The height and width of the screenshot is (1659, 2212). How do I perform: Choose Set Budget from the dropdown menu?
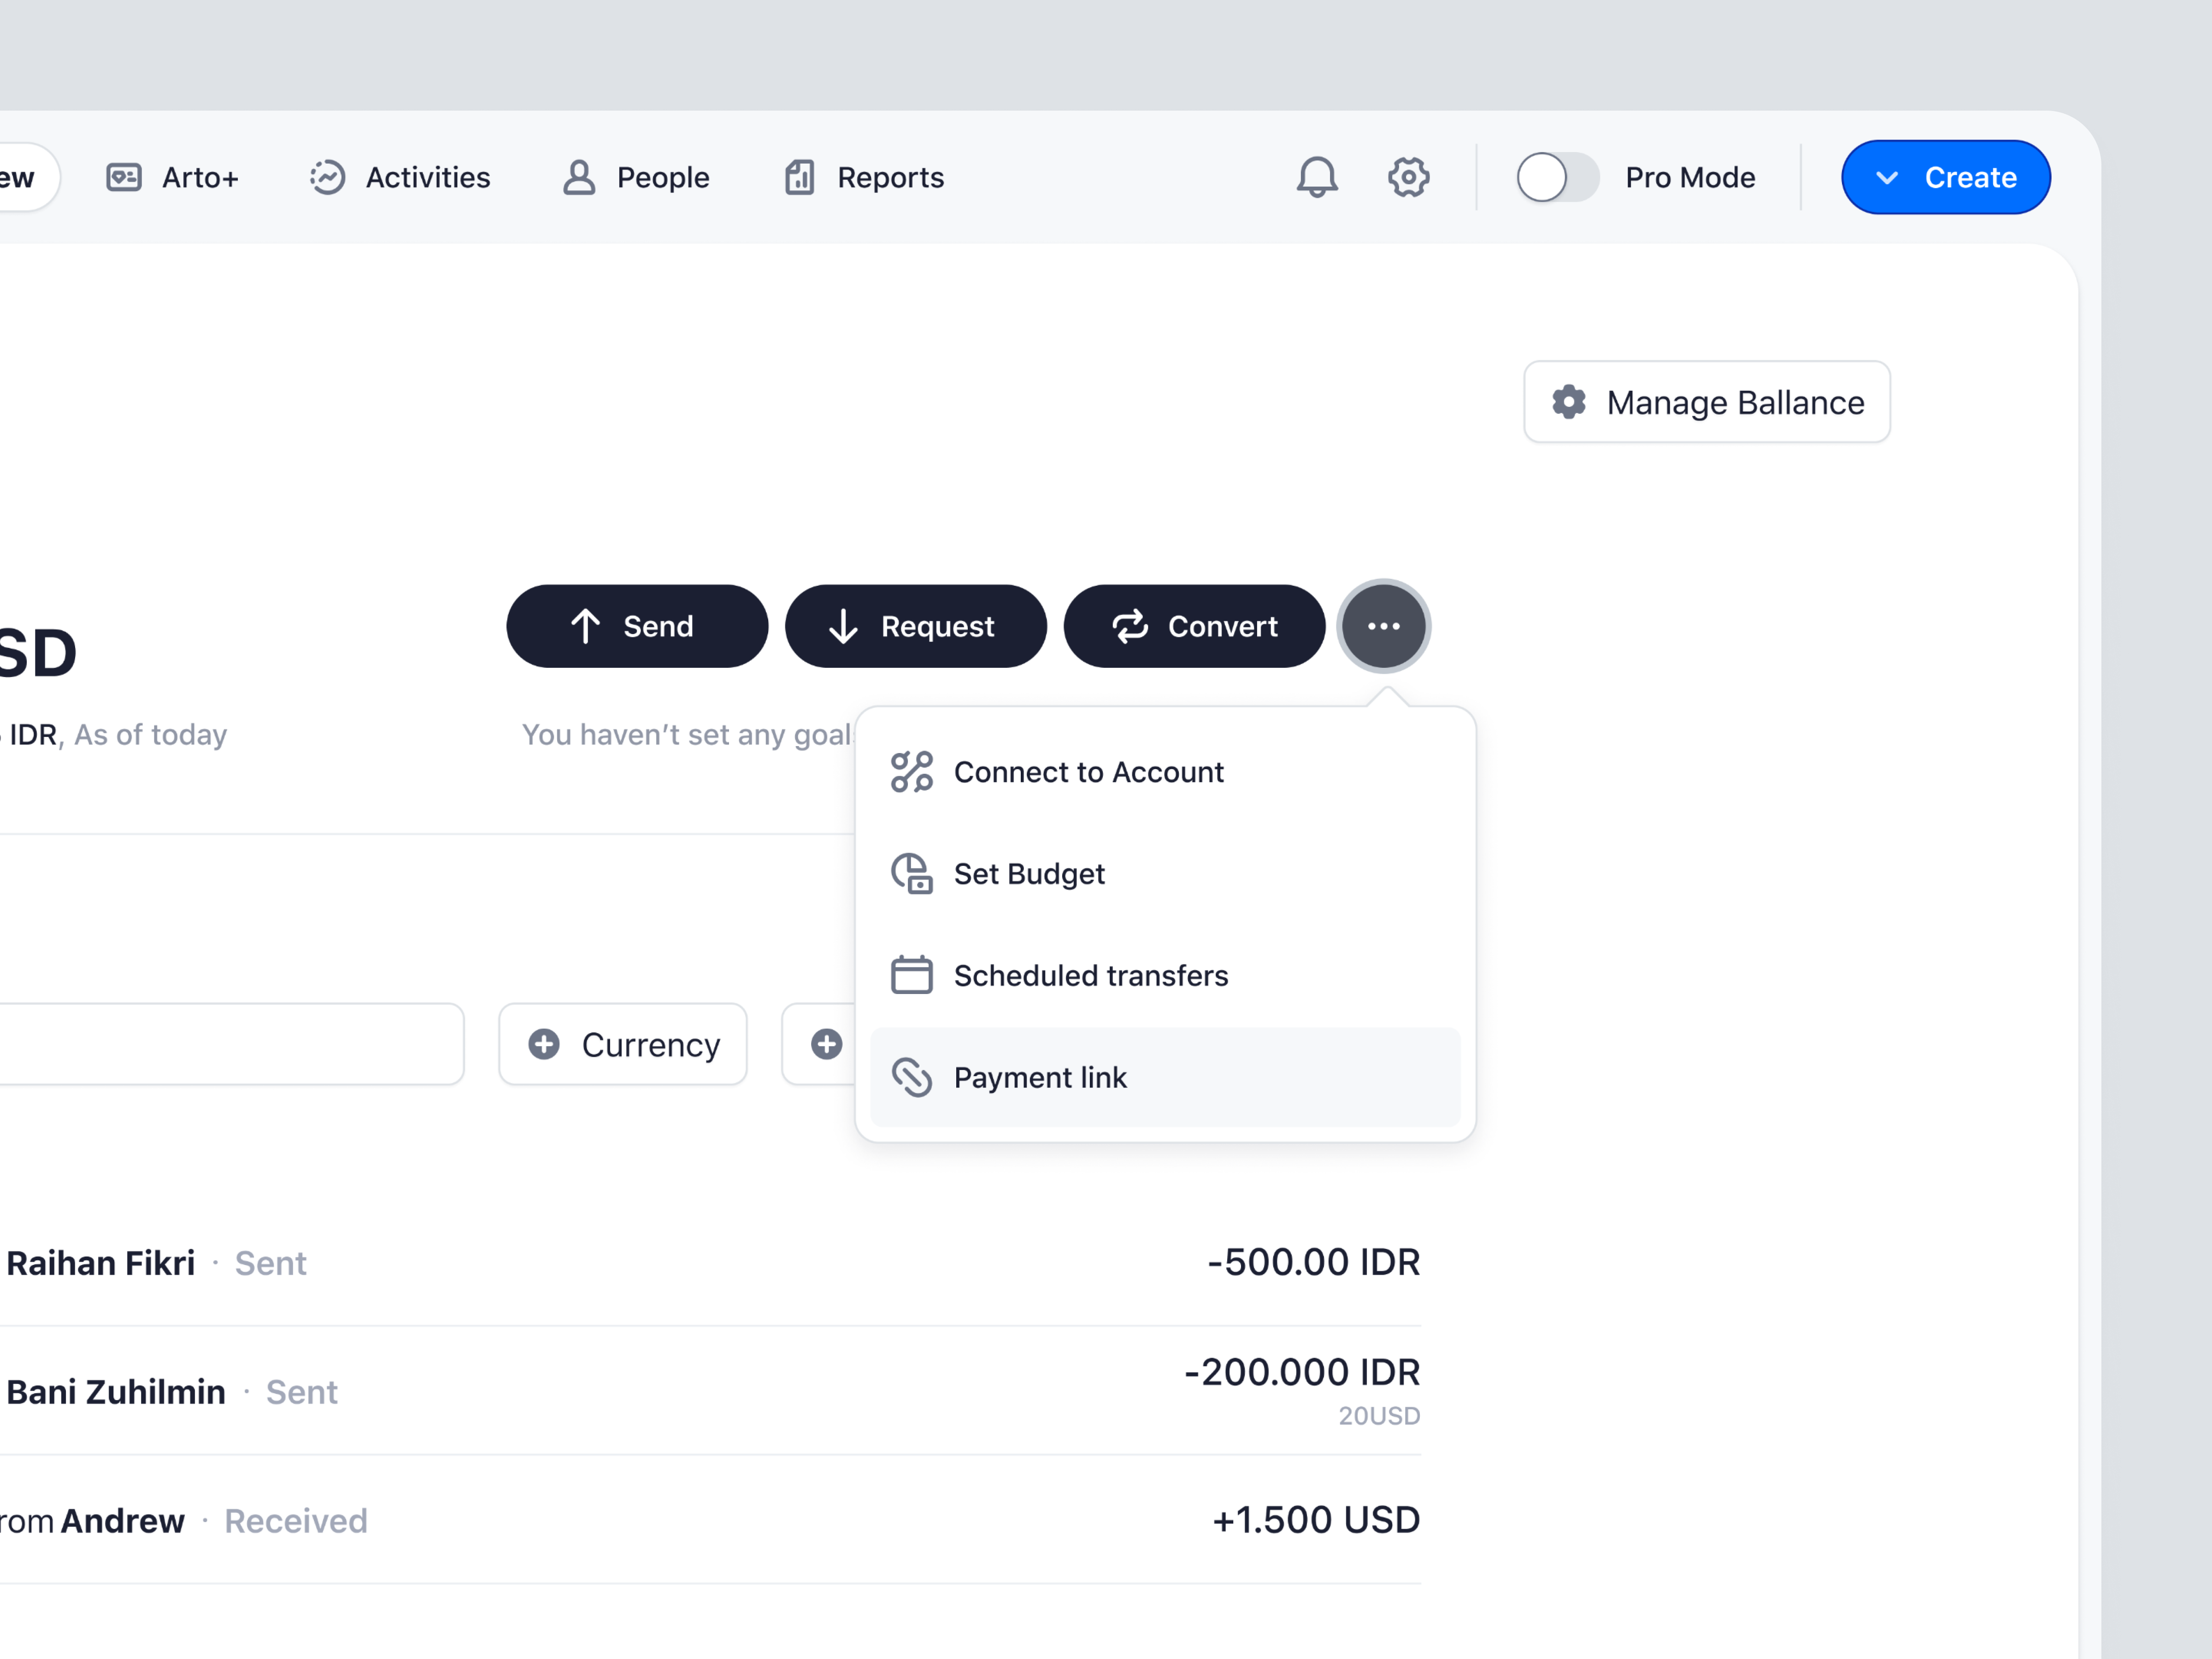tap(1029, 873)
